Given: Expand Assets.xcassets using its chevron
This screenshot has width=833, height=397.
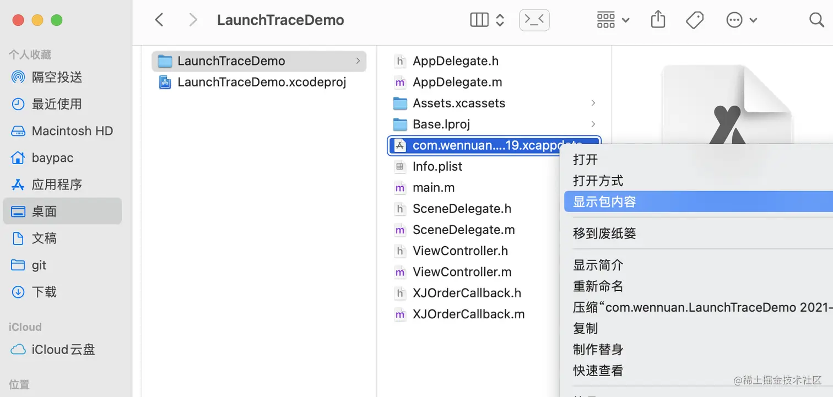Looking at the screenshot, I should 593,104.
